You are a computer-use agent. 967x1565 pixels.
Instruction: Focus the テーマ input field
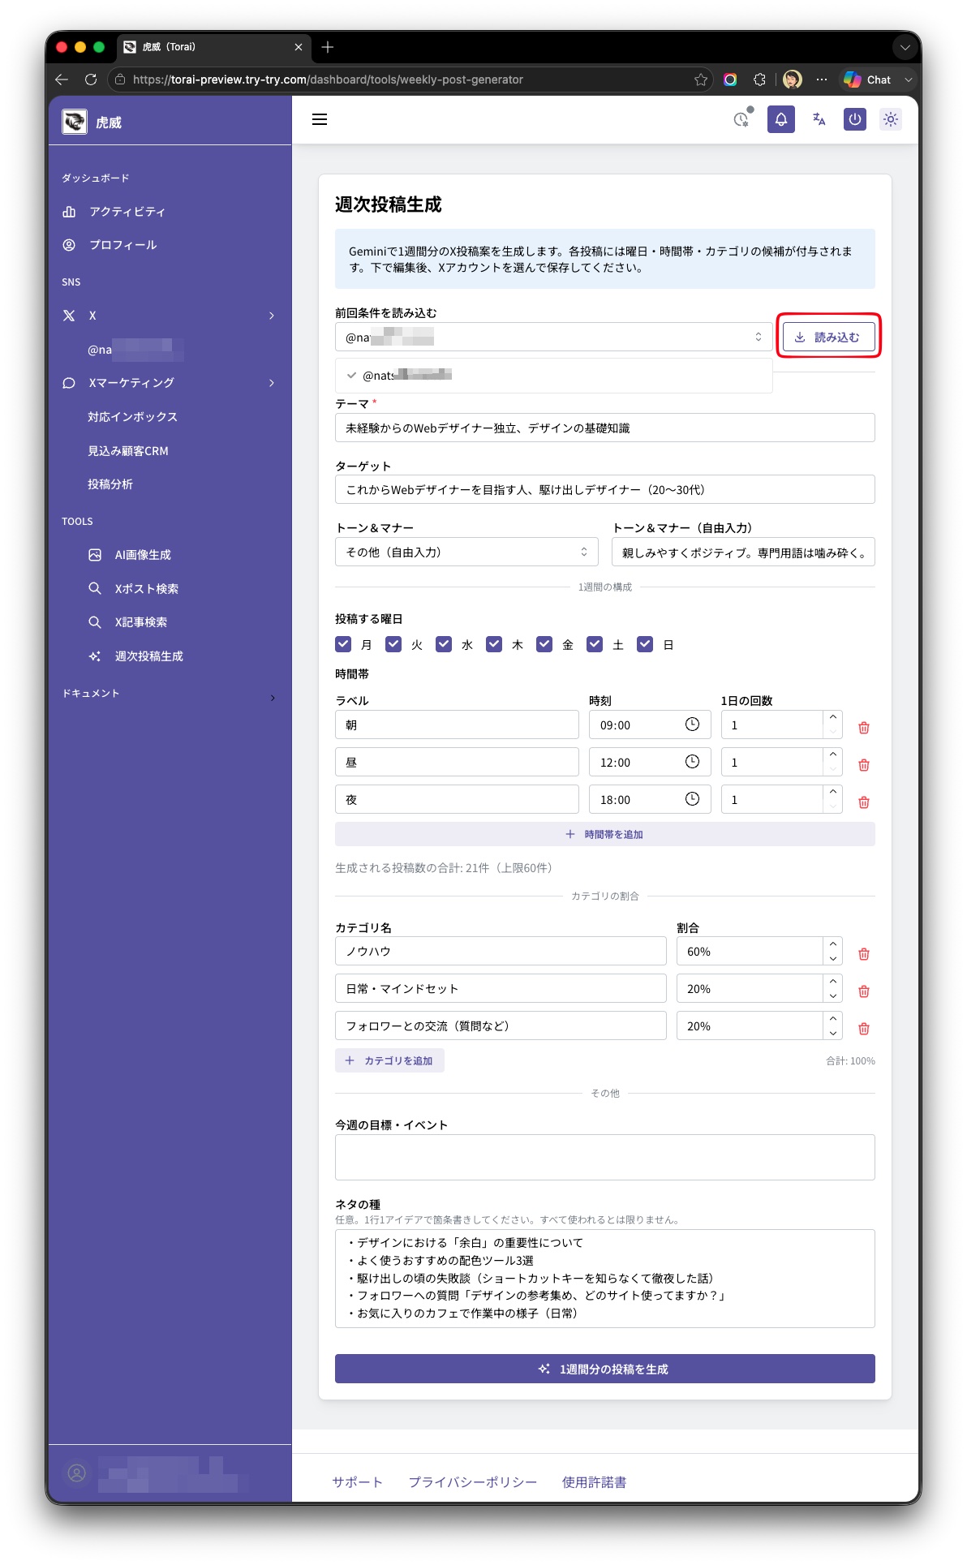coord(604,428)
